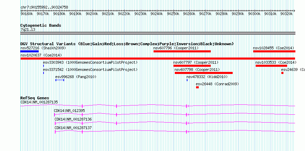Click the CDK14 NM_001287135 transcript line

click(158, 106)
